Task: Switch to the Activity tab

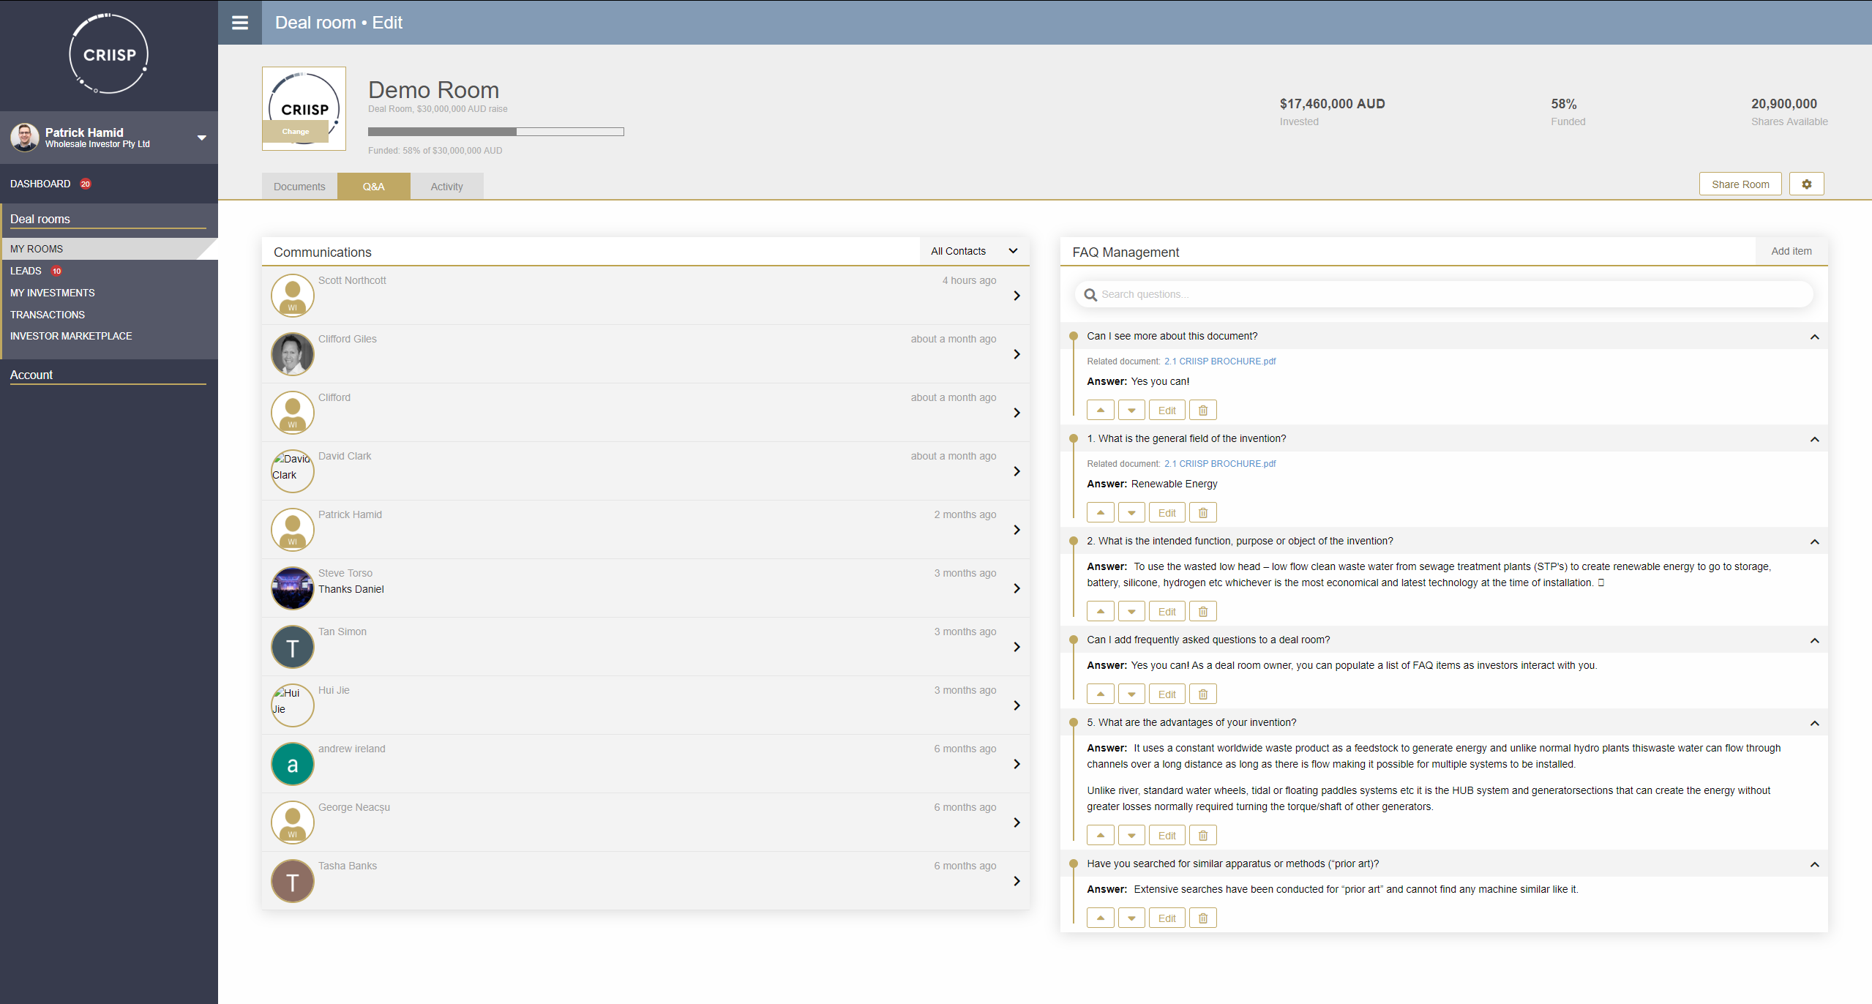Action: (x=446, y=187)
